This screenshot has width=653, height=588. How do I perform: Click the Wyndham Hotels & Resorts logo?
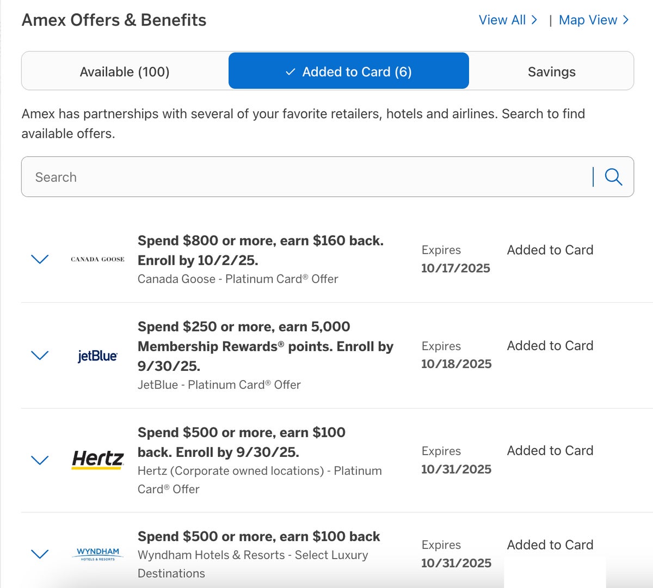(98, 554)
